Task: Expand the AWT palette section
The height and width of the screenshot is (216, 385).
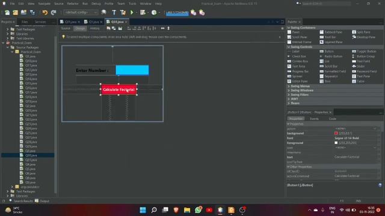Action: (289, 99)
